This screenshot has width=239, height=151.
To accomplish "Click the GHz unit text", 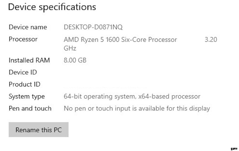I will tap(70, 48).
